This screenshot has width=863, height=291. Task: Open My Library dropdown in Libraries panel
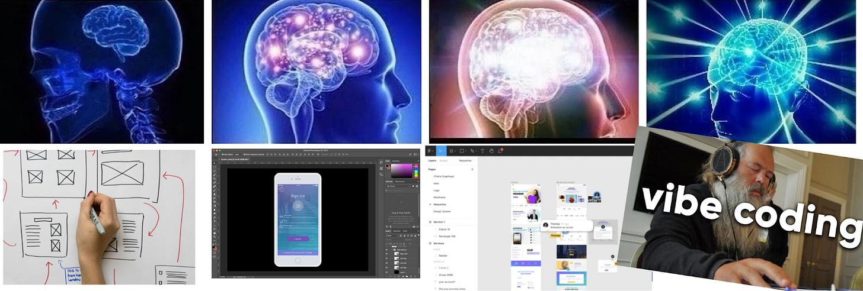tap(398, 186)
